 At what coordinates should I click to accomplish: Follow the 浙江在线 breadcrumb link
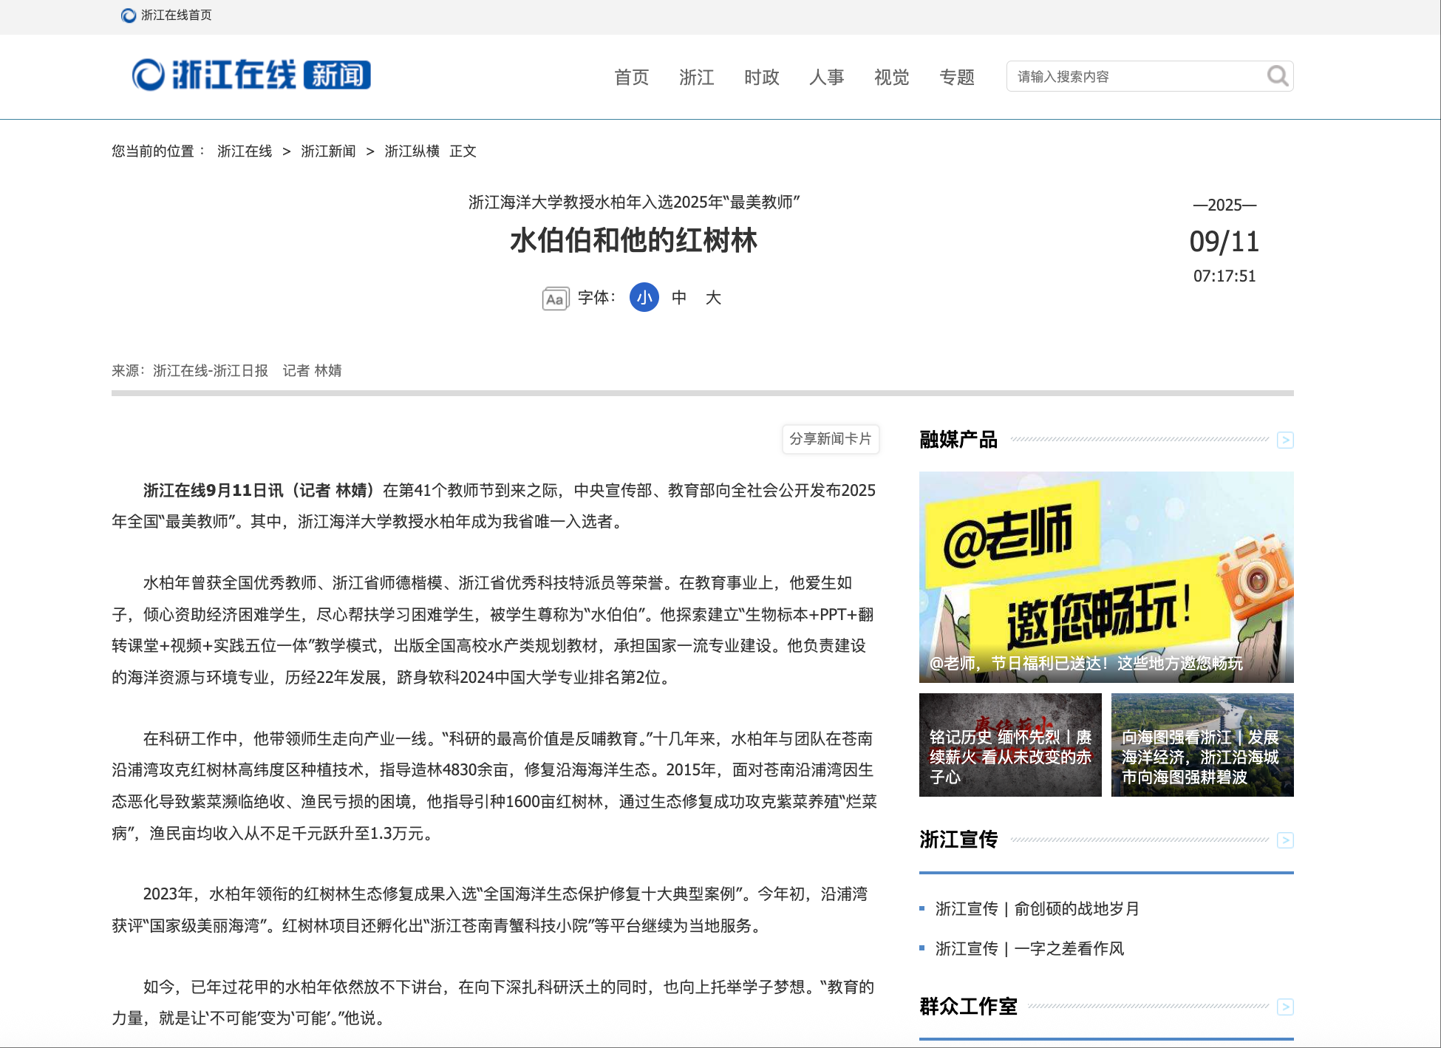[x=245, y=152]
